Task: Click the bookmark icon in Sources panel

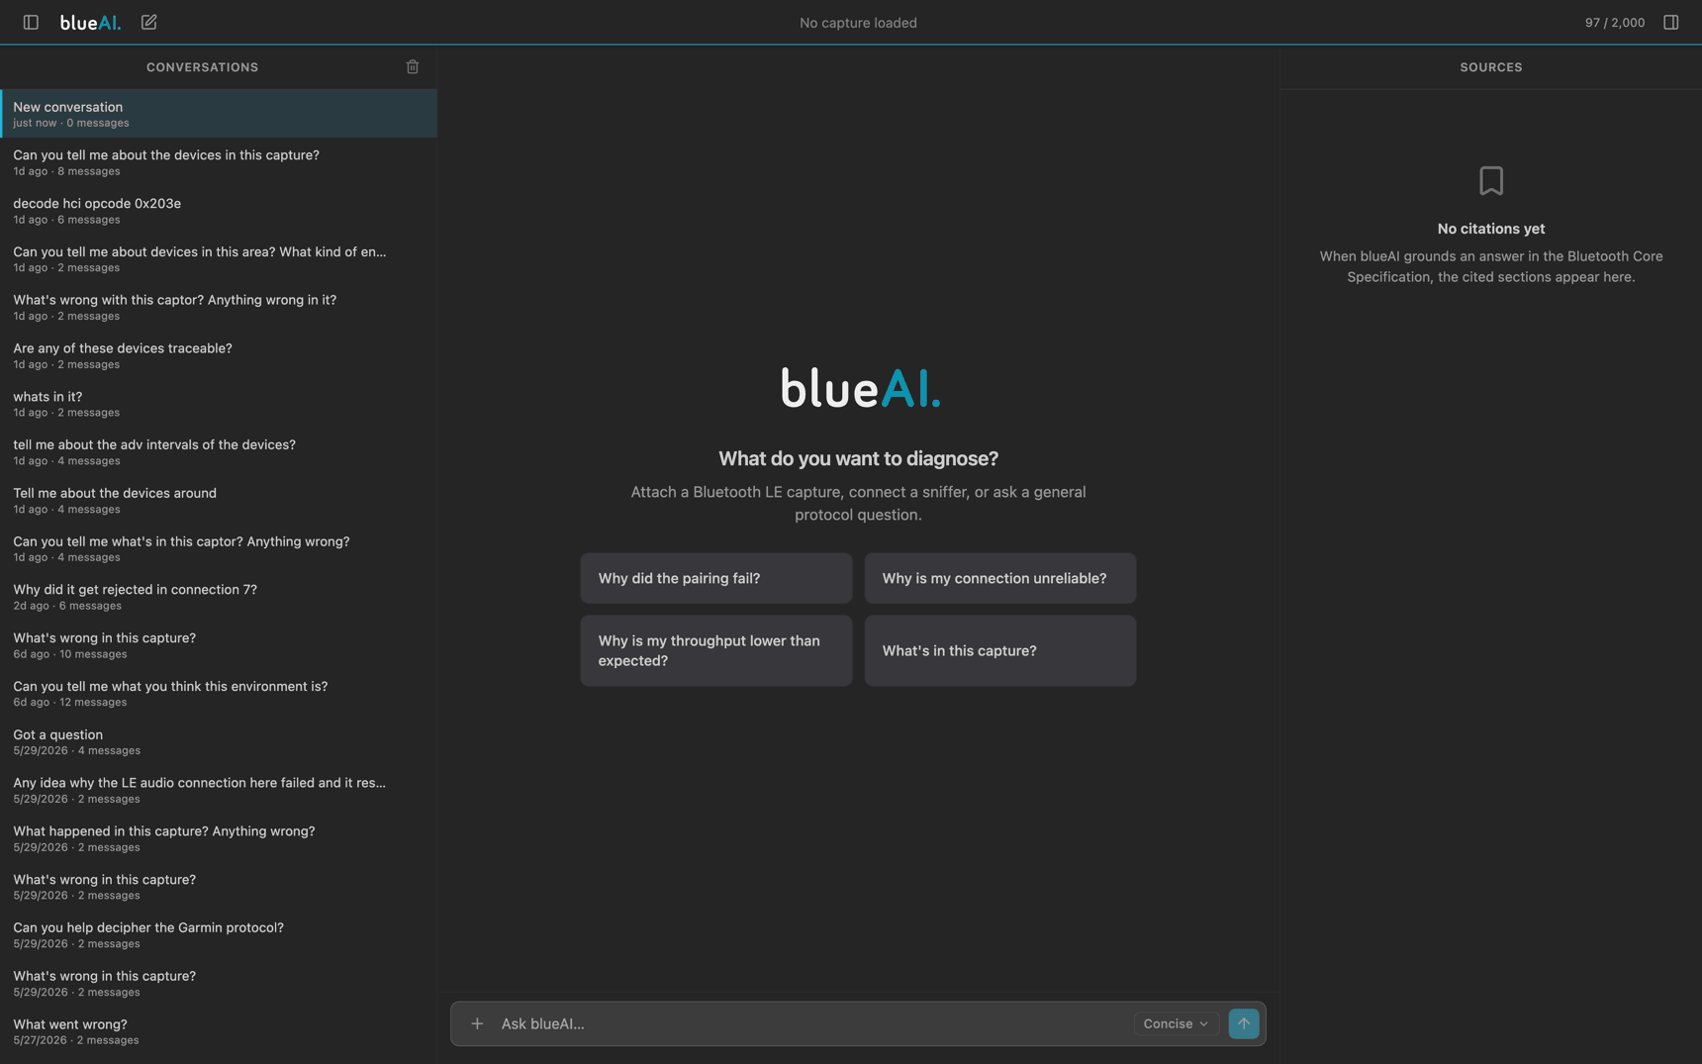Action: click(1490, 180)
